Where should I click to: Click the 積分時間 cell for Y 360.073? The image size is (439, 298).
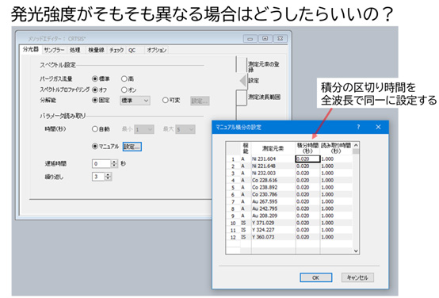click(x=307, y=237)
